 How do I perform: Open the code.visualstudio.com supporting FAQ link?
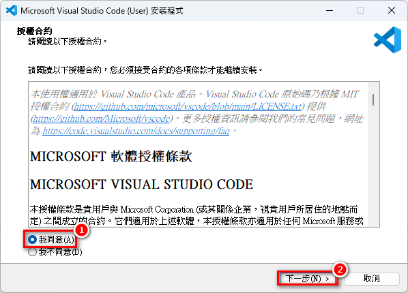136,131
